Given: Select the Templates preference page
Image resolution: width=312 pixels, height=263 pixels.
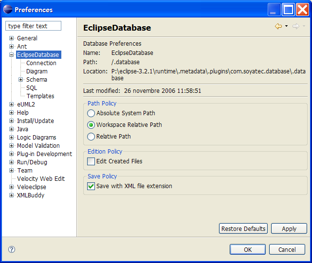Looking at the screenshot, I should 40,96.
